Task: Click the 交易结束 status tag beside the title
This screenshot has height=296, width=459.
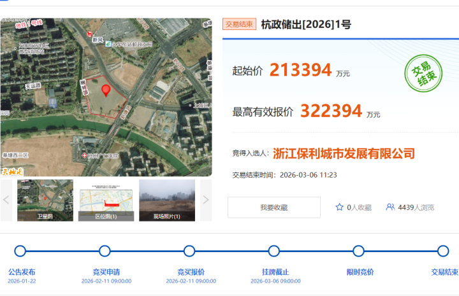Action: [x=239, y=24]
